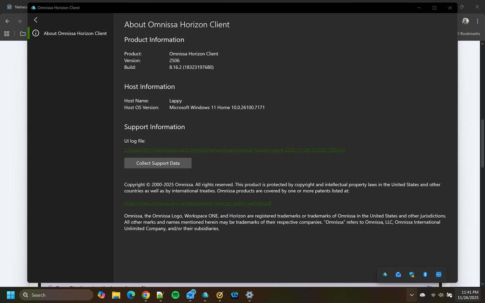The height and width of the screenshot is (303, 485).
Task: Close the Chrome browser window
Action: tap(477, 7)
